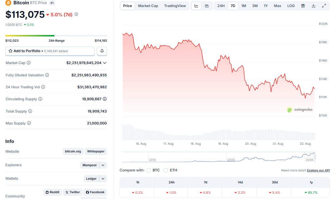Switch to candlestick chart view icon
This screenshot has width=336, height=199.
click(x=207, y=6)
